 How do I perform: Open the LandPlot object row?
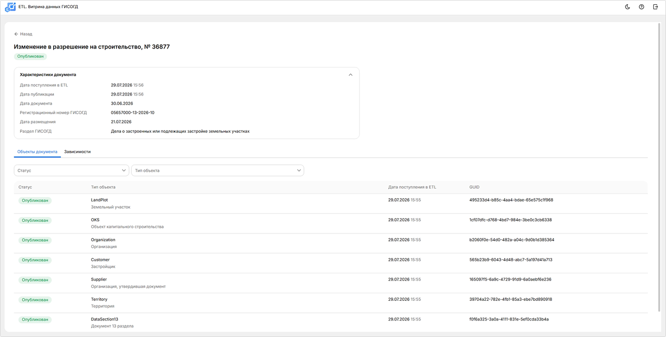click(x=331, y=204)
